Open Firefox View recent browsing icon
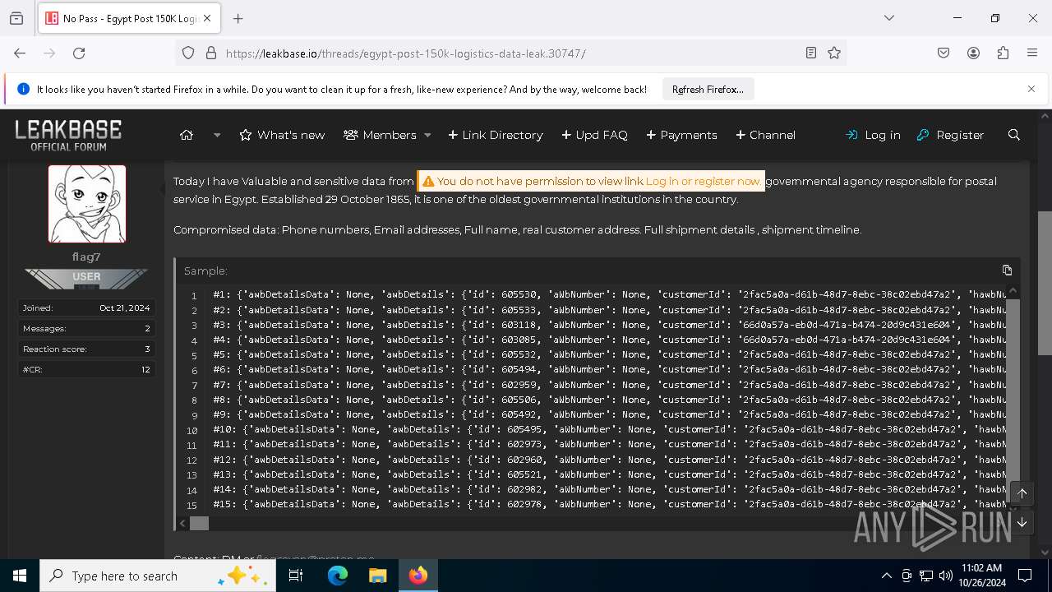This screenshot has height=592, width=1052. coord(16,18)
